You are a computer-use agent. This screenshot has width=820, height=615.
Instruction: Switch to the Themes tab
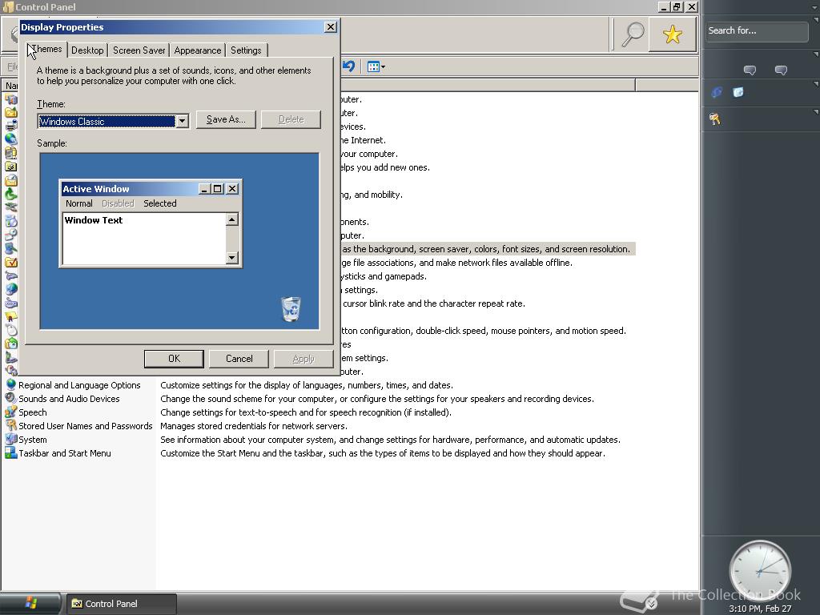(46, 49)
